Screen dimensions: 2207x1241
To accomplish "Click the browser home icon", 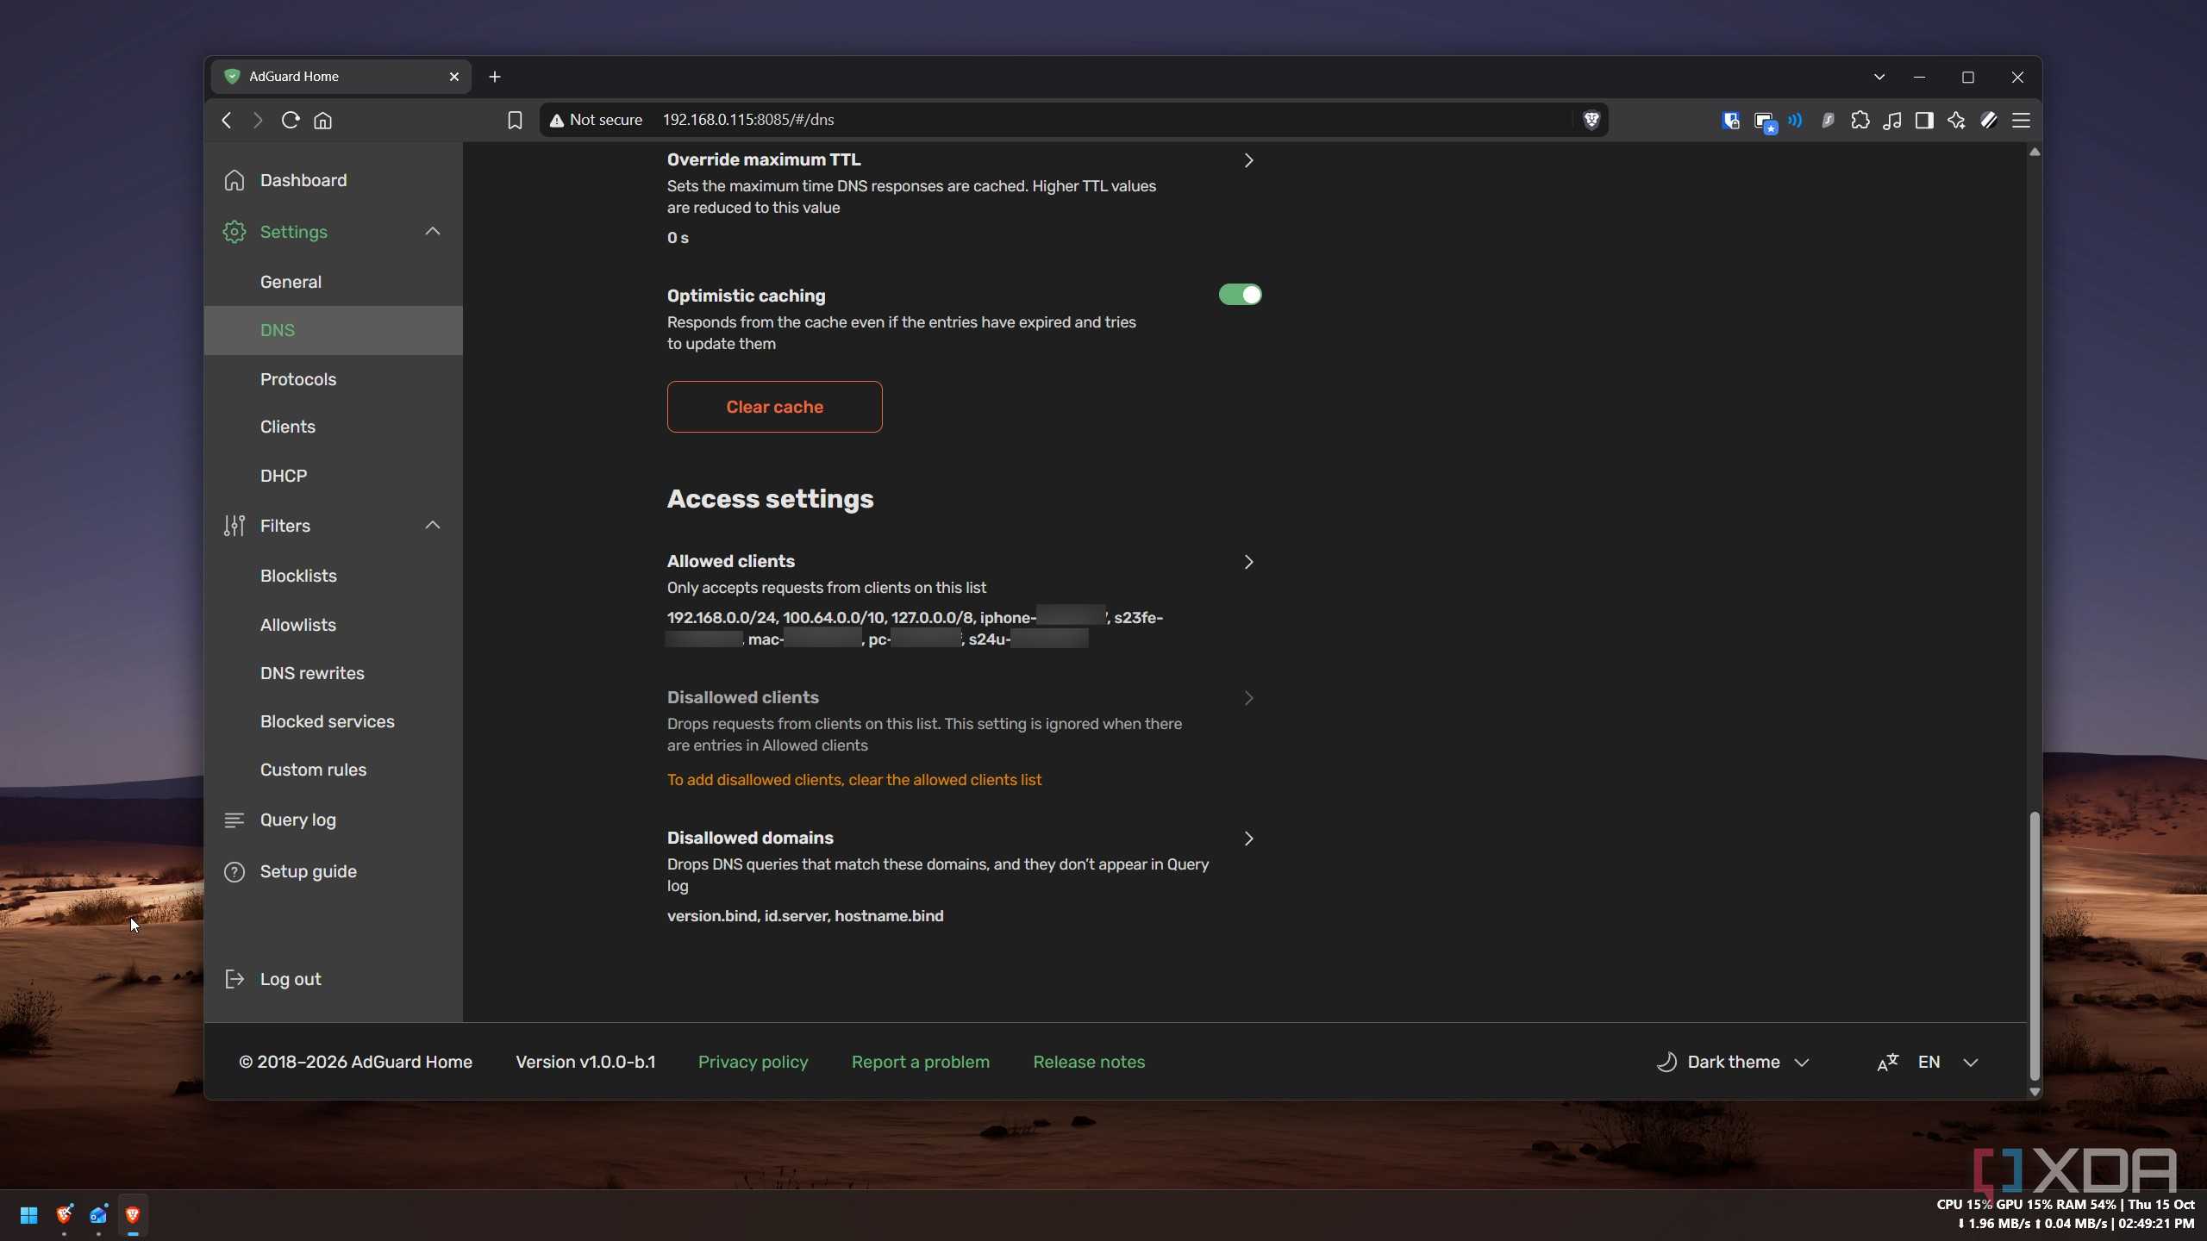I will [323, 120].
